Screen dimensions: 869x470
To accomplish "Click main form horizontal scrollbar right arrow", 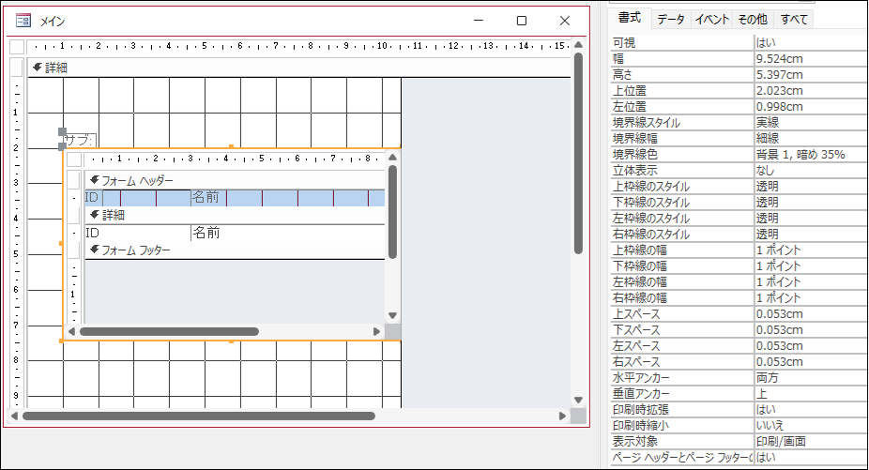I will click(x=562, y=416).
